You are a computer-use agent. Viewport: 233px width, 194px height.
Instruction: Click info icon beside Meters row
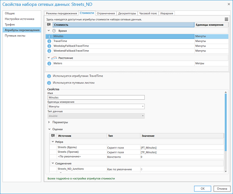[x=49, y=63]
